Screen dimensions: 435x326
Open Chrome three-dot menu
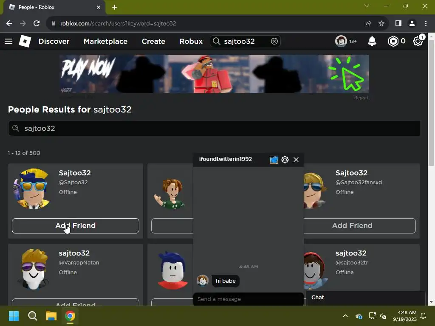point(426,24)
